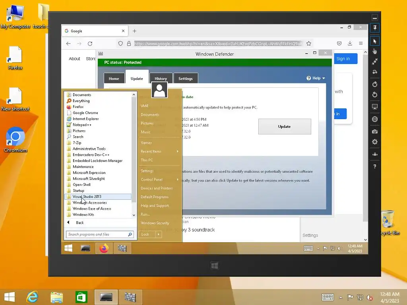Viewport: 407px width, 305px height.
Task: Open Firefox hamburger application menu
Action: (x=361, y=43)
